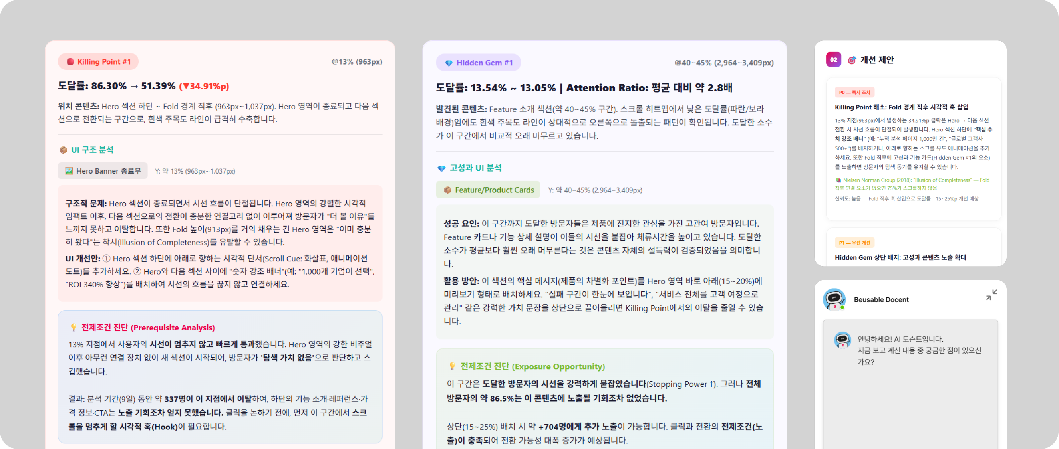Click the Hidden Gem #1 purple badge

pyautogui.click(x=479, y=63)
